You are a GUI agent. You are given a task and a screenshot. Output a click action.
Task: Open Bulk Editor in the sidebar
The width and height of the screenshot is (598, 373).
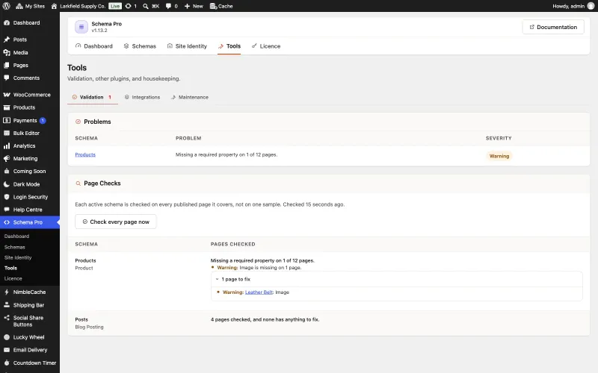(30, 134)
